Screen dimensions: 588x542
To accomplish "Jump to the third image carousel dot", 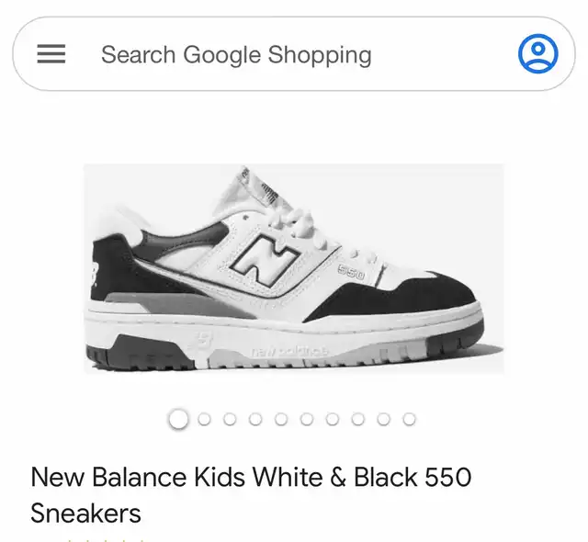I will tap(230, 420).
